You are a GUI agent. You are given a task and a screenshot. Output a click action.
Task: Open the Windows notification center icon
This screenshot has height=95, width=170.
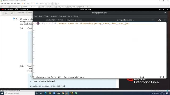click(x=167, y=93)
